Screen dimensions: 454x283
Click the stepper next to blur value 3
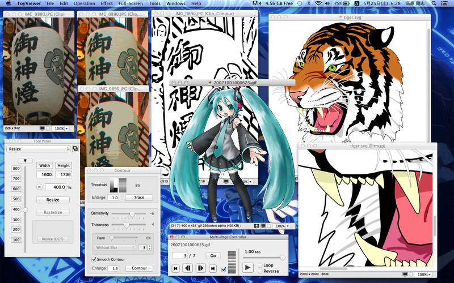tap(149, 247)
